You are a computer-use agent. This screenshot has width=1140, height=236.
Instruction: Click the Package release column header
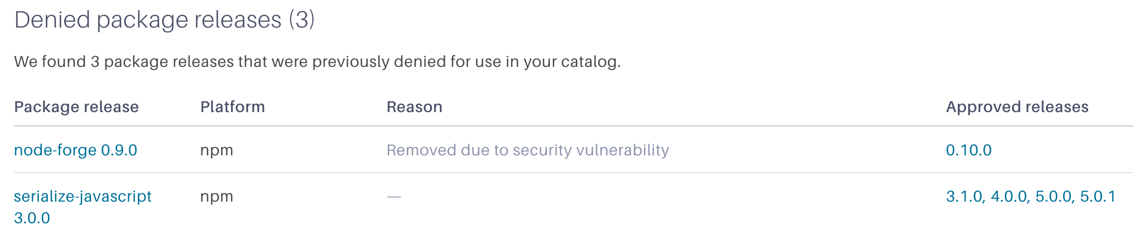click(76, 107)
